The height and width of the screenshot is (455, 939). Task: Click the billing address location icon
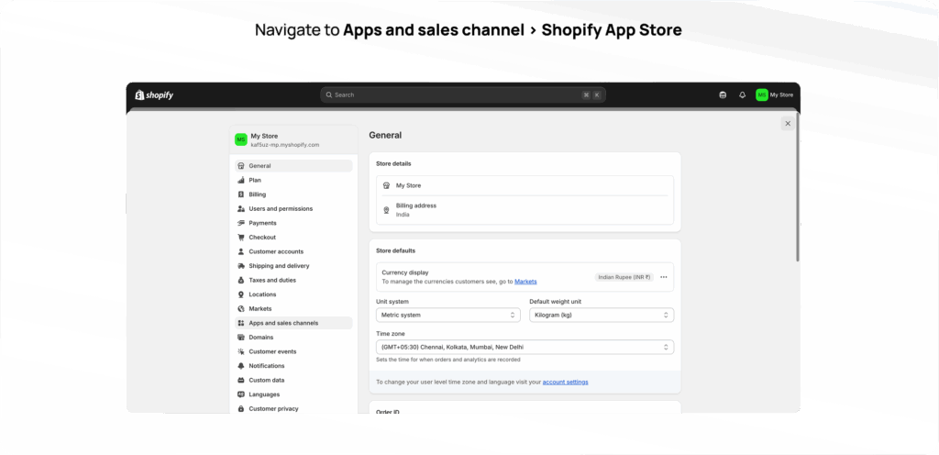[386, 210]
